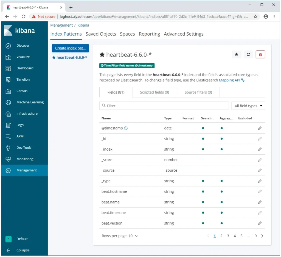
Task: Open Machine Learning in sidebar
Action: click(x=30, y=102)
